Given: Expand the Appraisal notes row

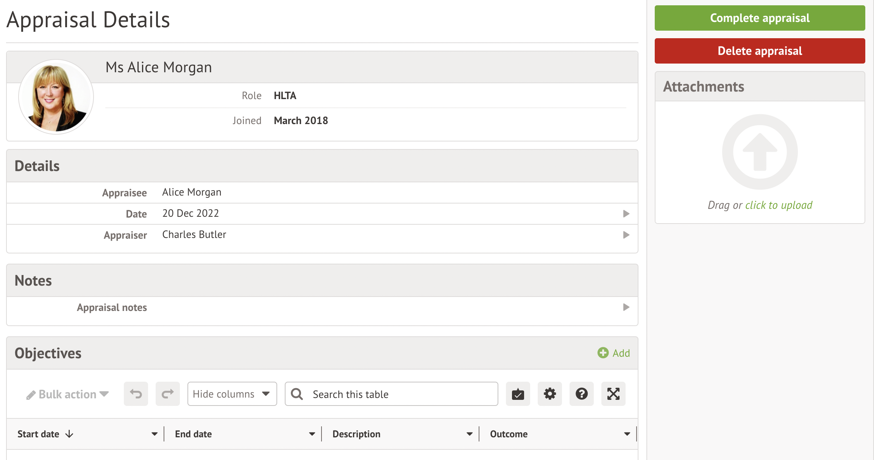Looking at the screenshot, I should pos(626,307).
